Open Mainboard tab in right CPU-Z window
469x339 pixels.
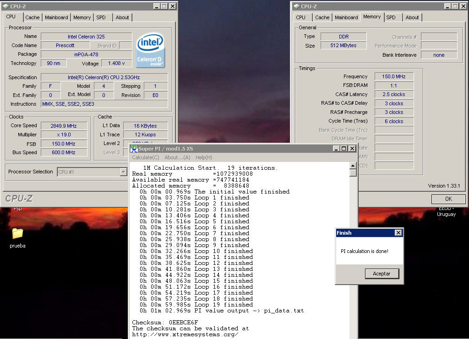[346, 17]
